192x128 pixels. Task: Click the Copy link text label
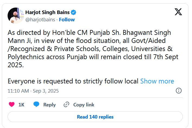point(84,105)
